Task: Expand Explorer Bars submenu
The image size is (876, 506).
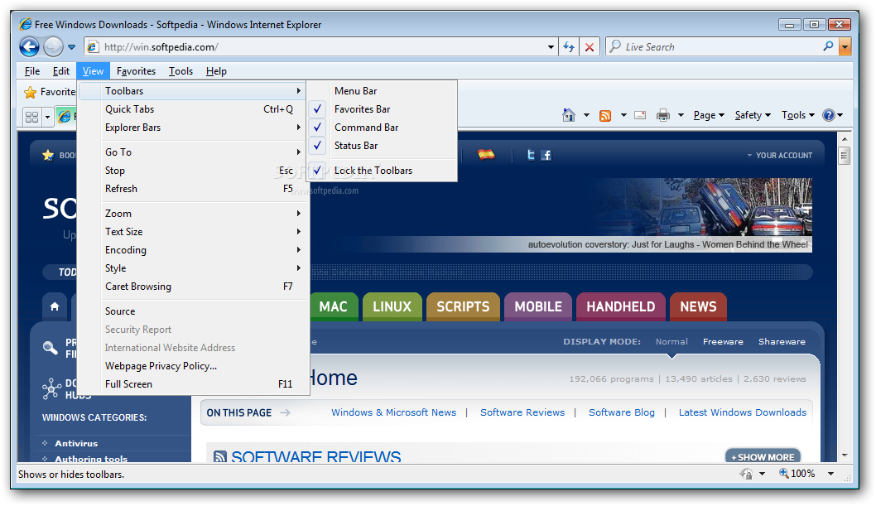Action: click(193, 128)
